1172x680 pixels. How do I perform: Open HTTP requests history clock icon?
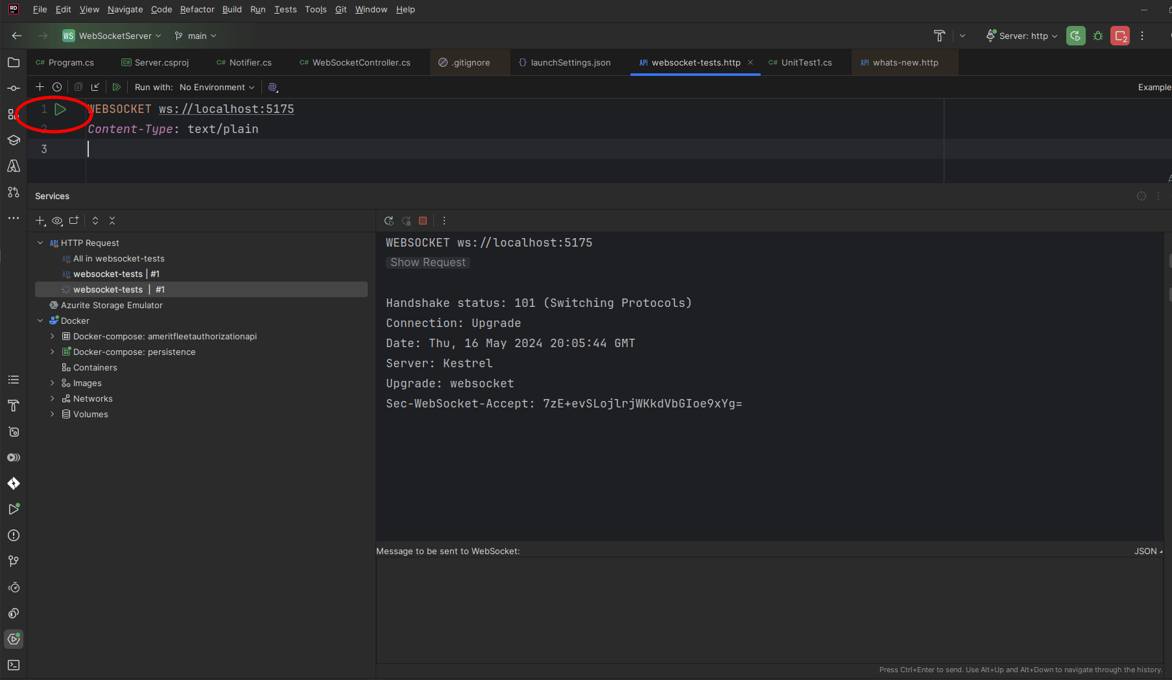click(57, 87)
